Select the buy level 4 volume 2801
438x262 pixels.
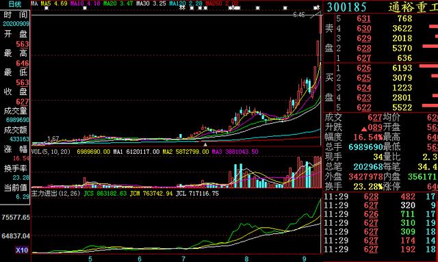(402, 98)
